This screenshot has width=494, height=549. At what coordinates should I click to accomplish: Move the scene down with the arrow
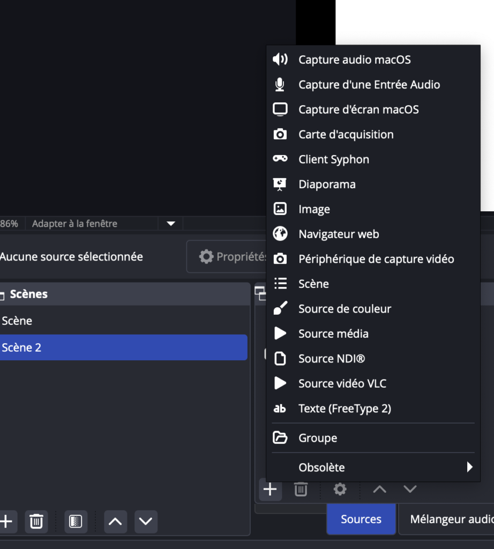[146, 521]
